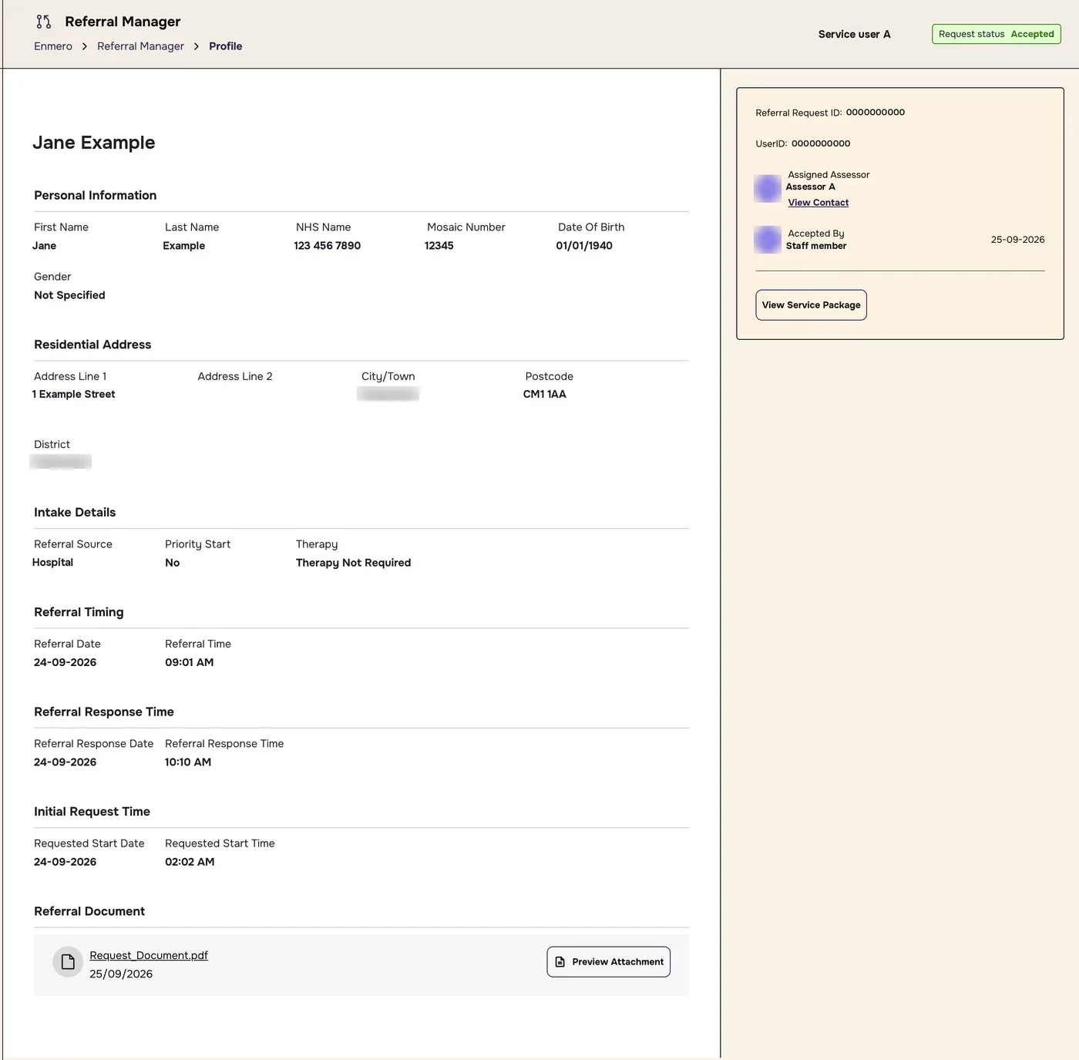The image size is (1079, 1060).
Task: Click the Assigned Assessor avatar
Action: (768, 188)
